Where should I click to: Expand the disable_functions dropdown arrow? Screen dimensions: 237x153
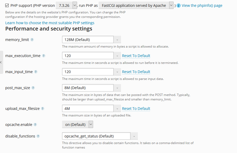tap(134, 136)
